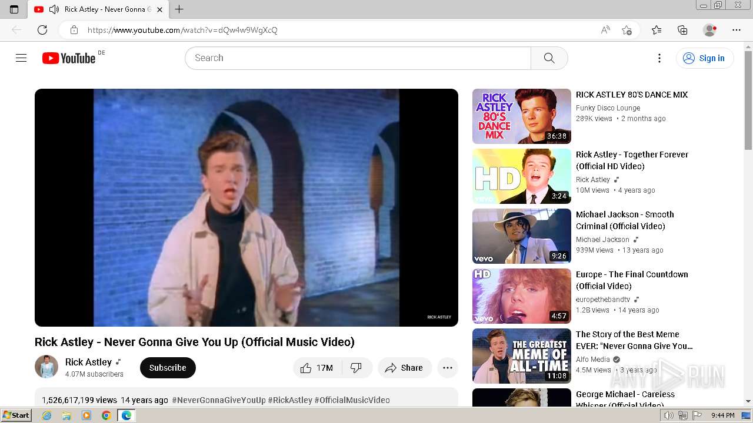Click Edge icon on the taskbar

point(126,415)
